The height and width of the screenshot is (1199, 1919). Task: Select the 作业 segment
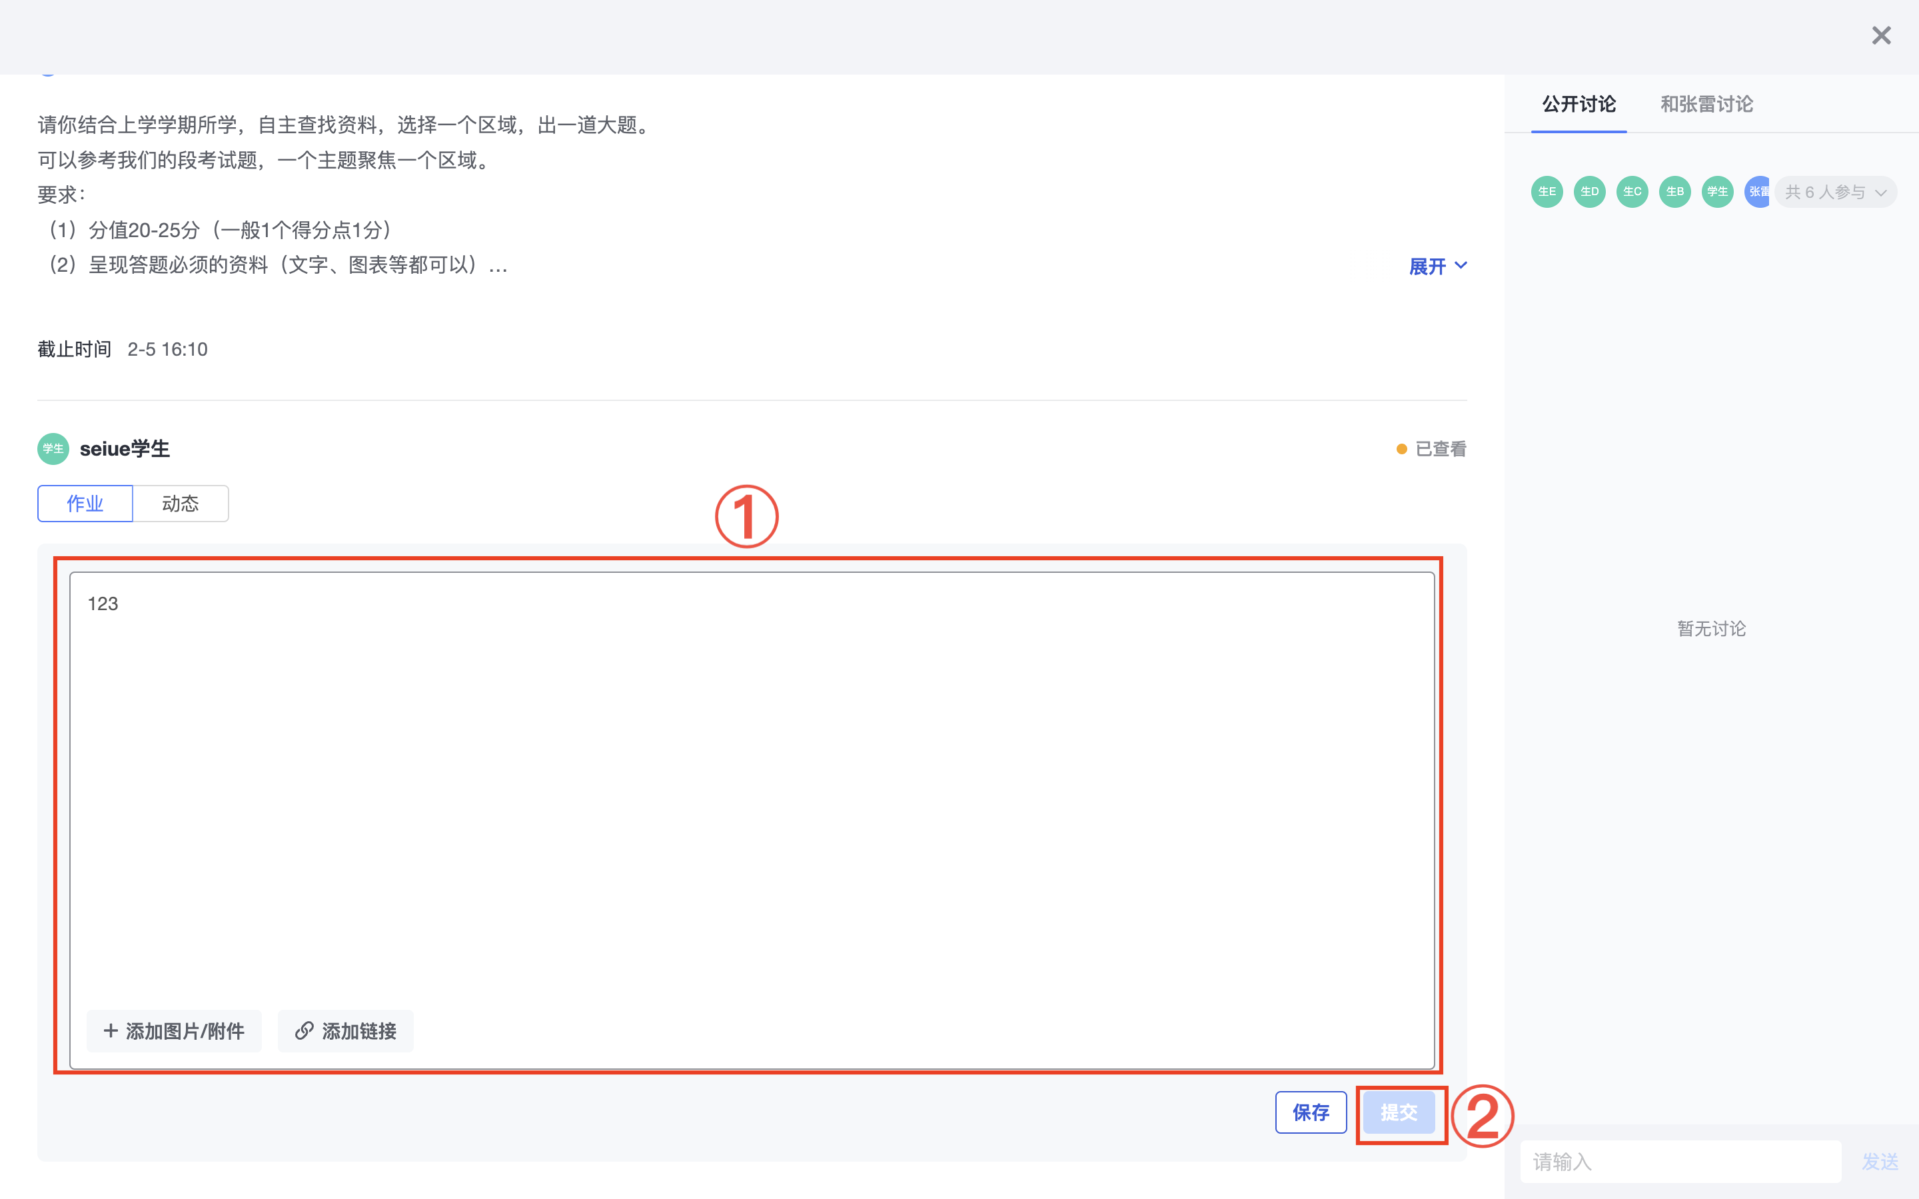85,504
